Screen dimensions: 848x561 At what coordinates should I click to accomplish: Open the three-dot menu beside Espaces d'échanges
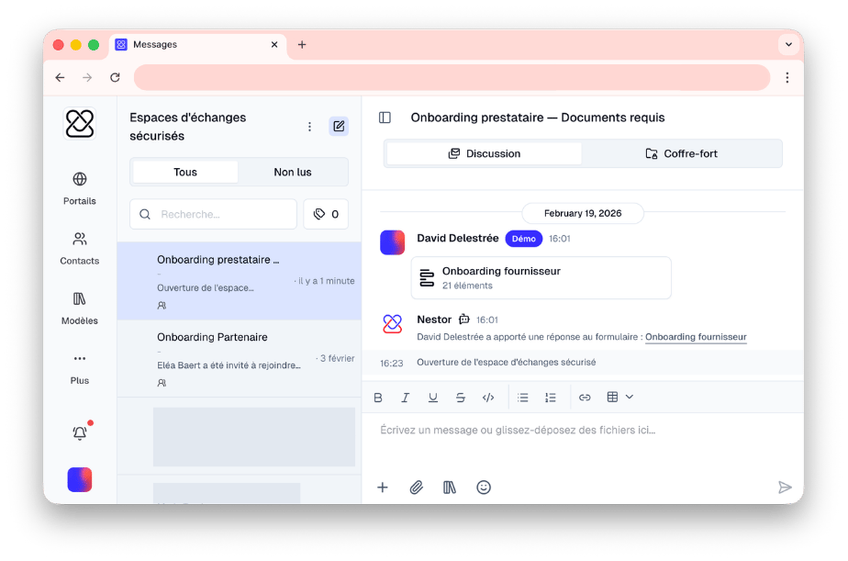point(309,127)
